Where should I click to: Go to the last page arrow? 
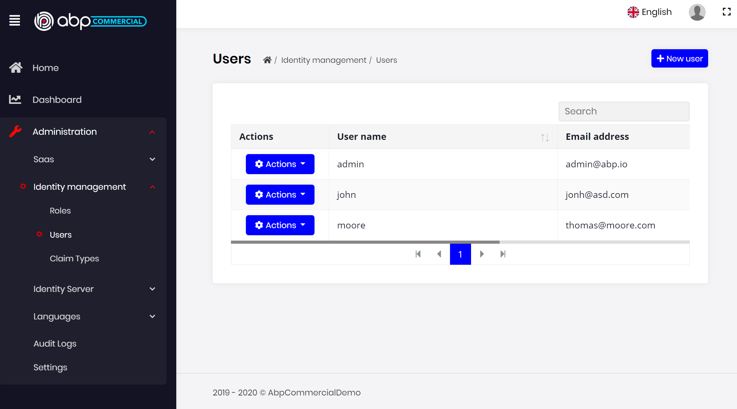tap(503, 254)
